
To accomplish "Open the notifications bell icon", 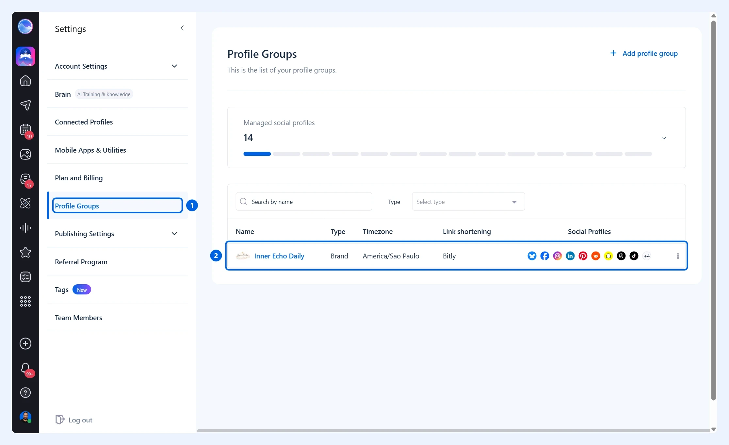I will tap(25, 368).
